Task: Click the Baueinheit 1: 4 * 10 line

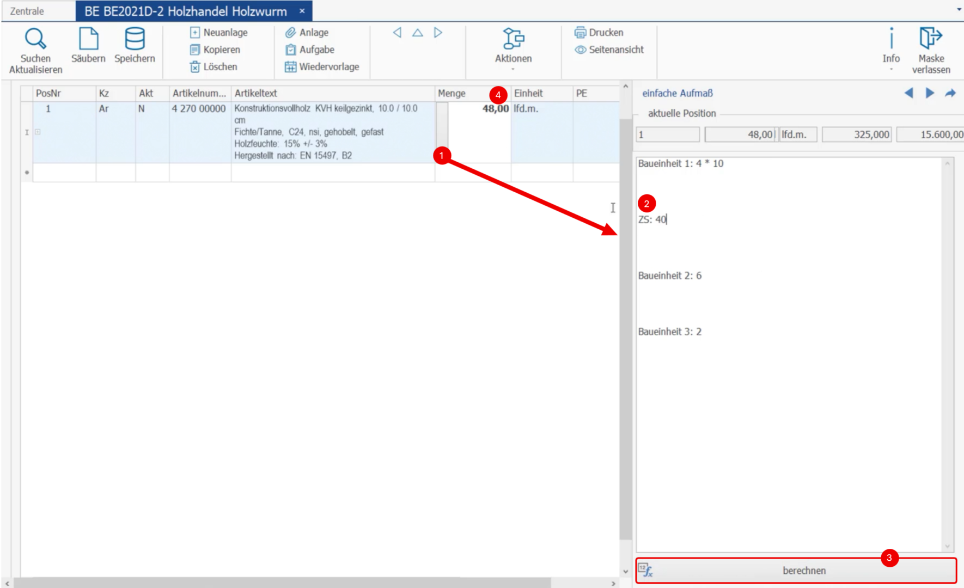Action: click(681, 163)
